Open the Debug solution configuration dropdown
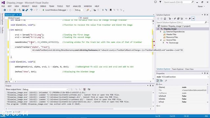 [79, 10]
